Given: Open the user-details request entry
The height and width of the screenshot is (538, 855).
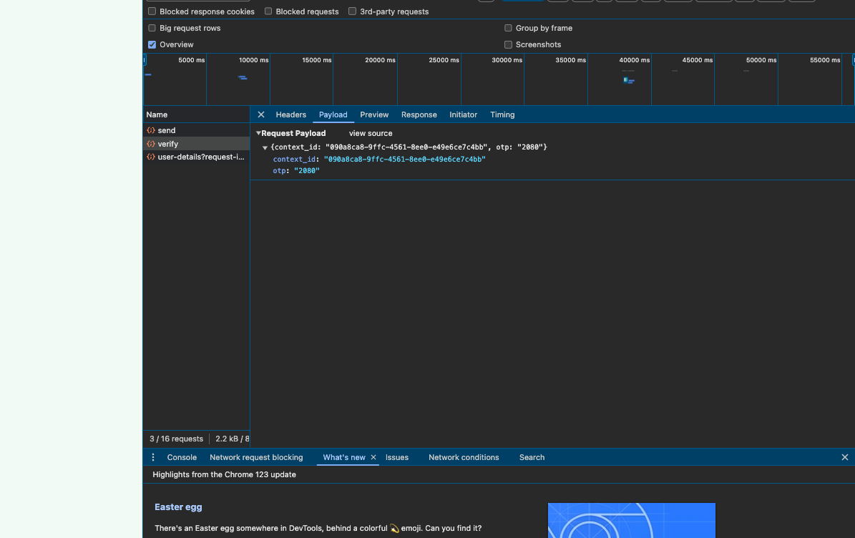Looking at the screenshot, I should (x=200, y=157).
